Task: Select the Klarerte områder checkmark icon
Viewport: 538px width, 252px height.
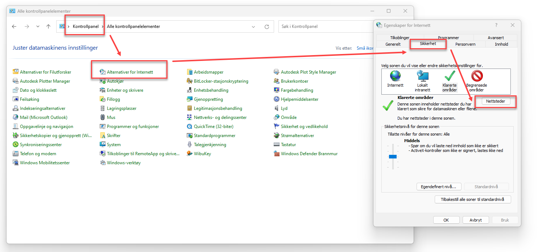Action: (450, 76)
